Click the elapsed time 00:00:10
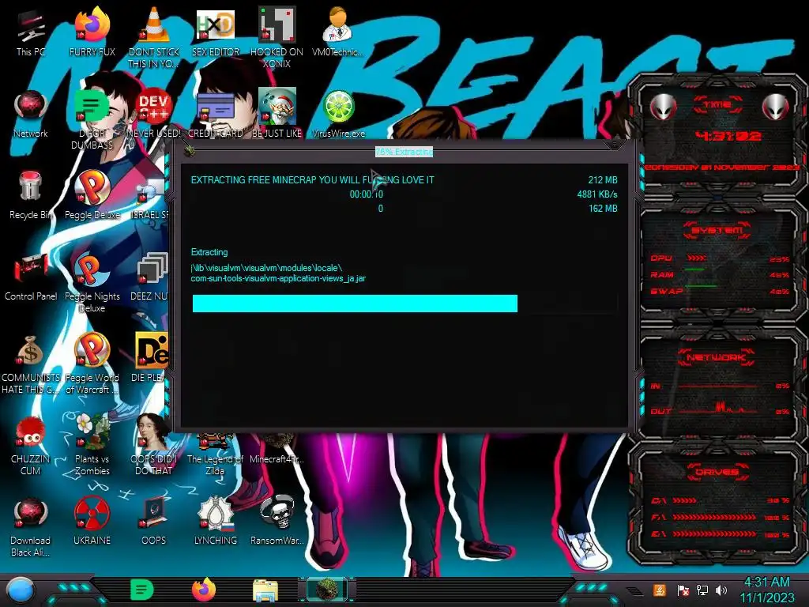The width and height of the screenshot is (809, 607). coord(367,194)
